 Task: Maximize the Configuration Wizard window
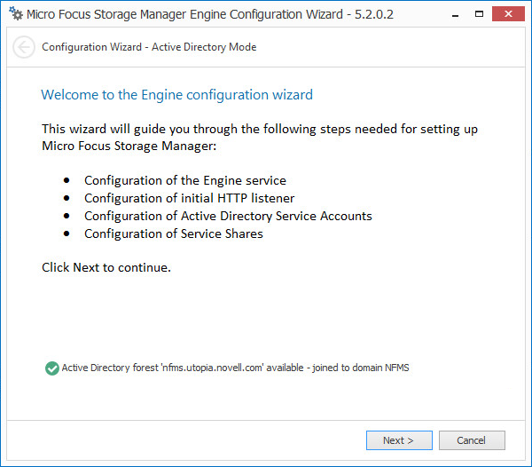479,14
